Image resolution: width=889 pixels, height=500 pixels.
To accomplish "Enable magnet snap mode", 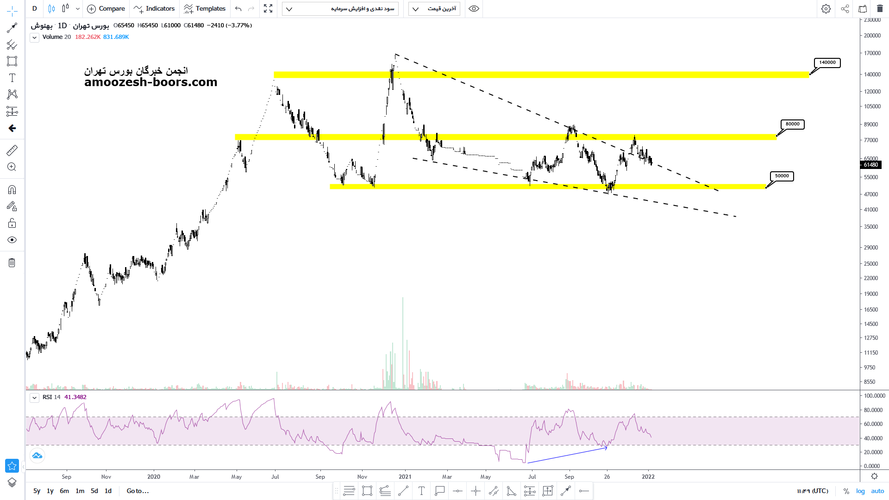I will [12, 190].
